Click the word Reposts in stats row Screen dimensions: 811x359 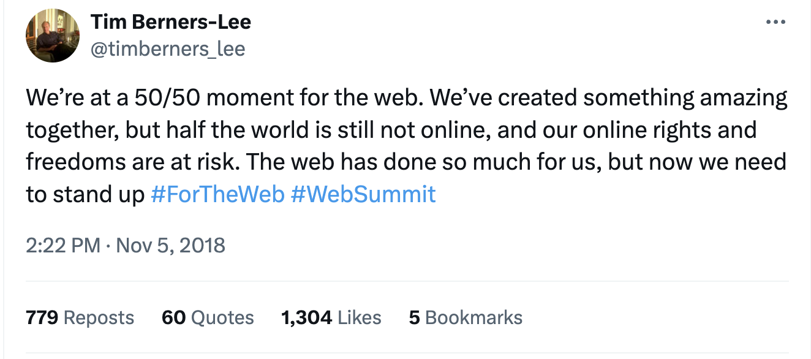pos(99,317)
